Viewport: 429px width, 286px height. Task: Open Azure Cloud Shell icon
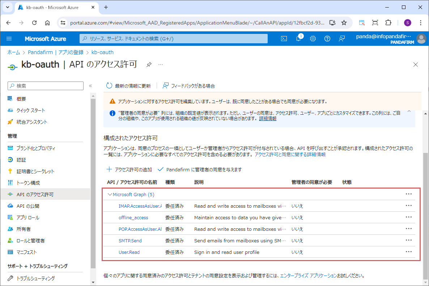(x=284, y=39)
